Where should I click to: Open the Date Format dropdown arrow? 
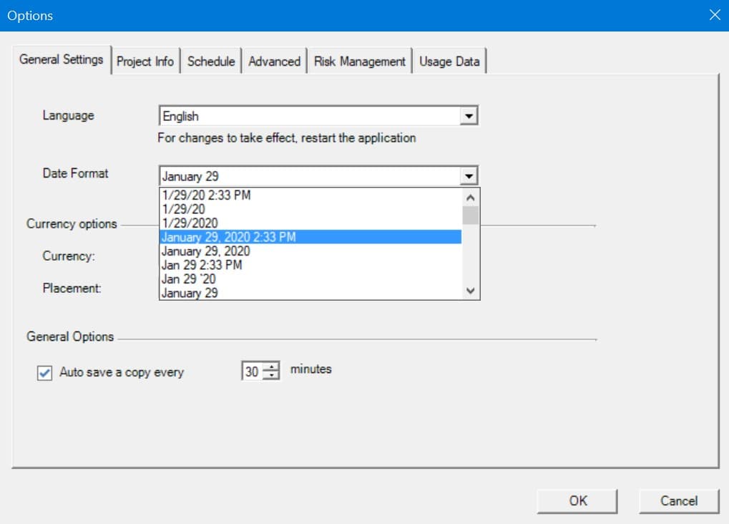pos(469,175)
